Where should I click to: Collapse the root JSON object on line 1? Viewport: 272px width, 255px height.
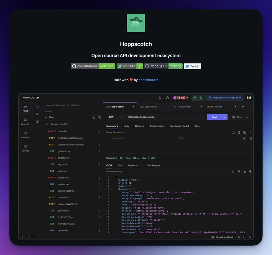(112, 177)
